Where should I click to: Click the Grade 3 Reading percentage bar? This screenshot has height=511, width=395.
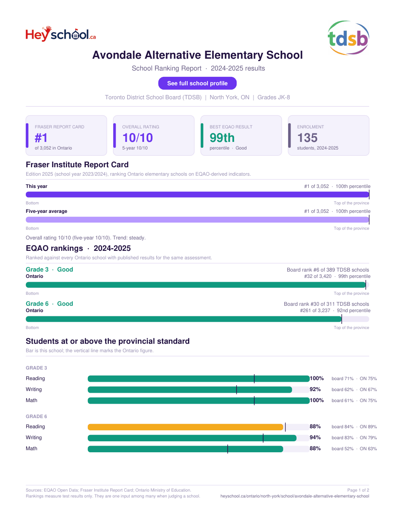199,379
